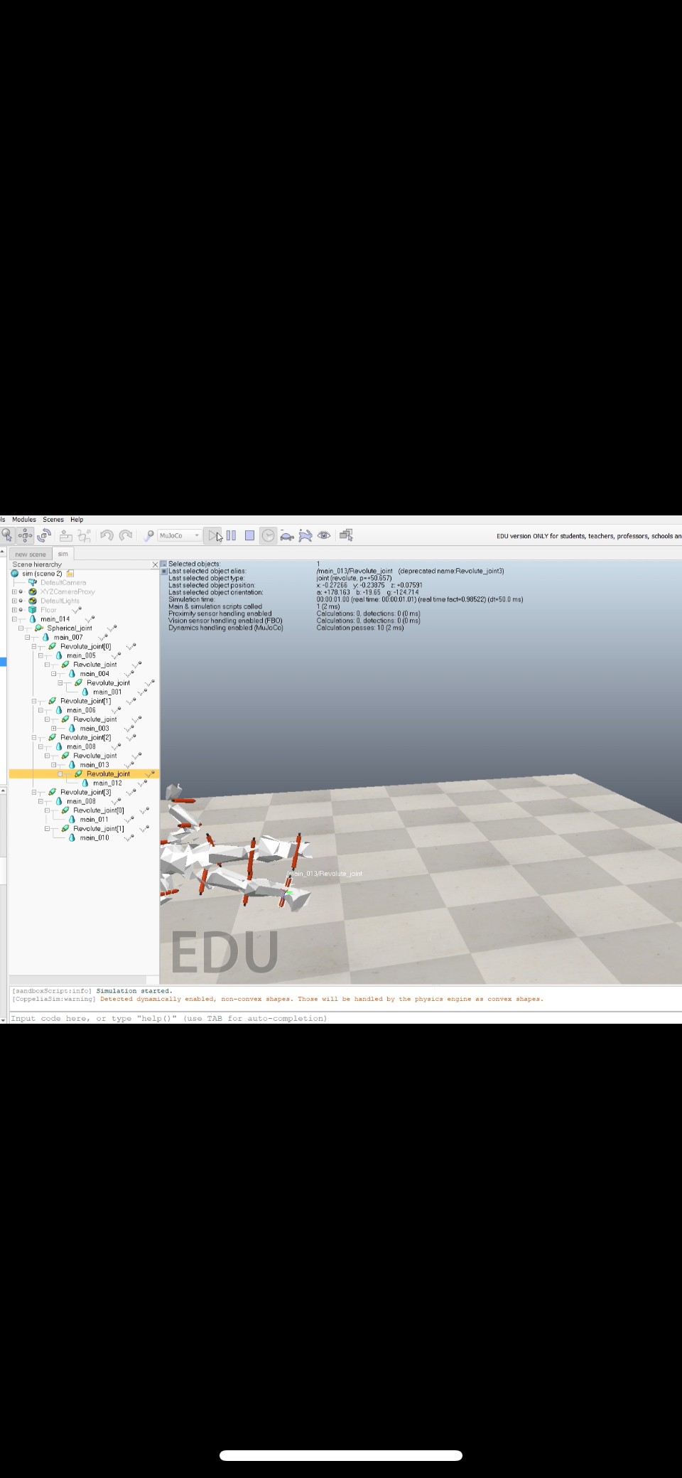This screenshot has width=682, height=1478.
Task: Open the Scenes menu
Action: [53, 520]
